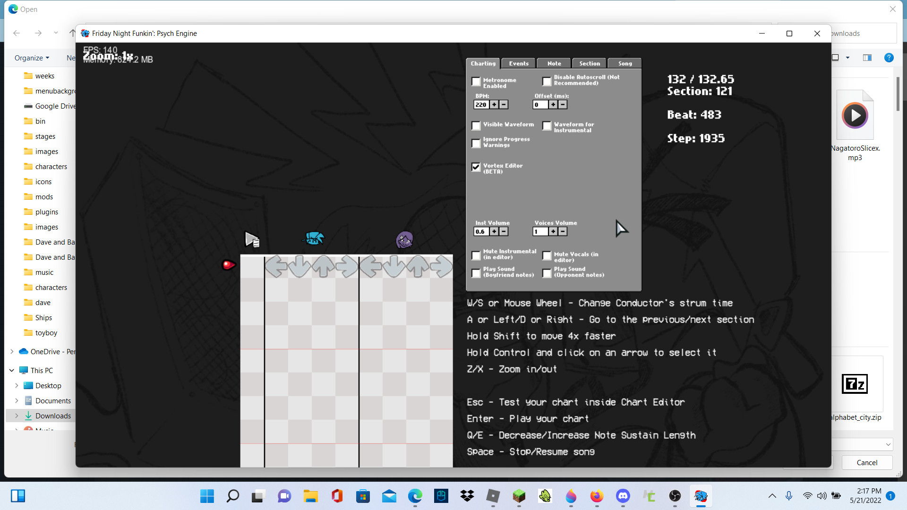Enable Visible Waveform
Screen dimensions: 907x510
(476, 126)
